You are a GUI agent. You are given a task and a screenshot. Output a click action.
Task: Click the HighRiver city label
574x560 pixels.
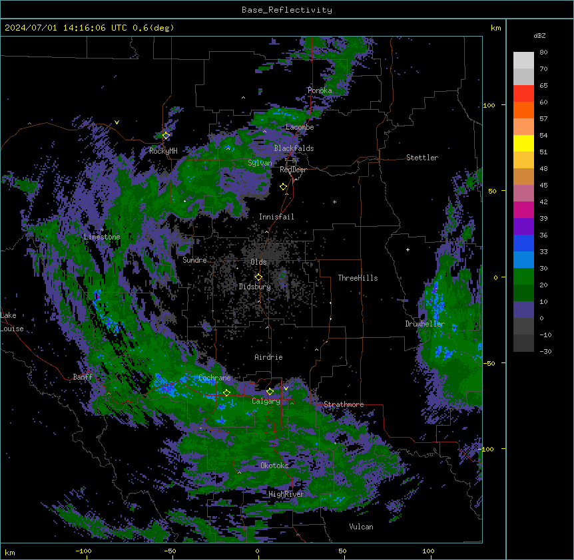coord(286,494)
